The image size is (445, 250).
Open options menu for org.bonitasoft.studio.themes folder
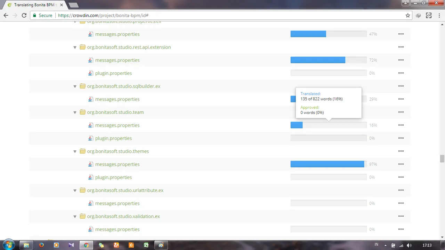point(401,151)
